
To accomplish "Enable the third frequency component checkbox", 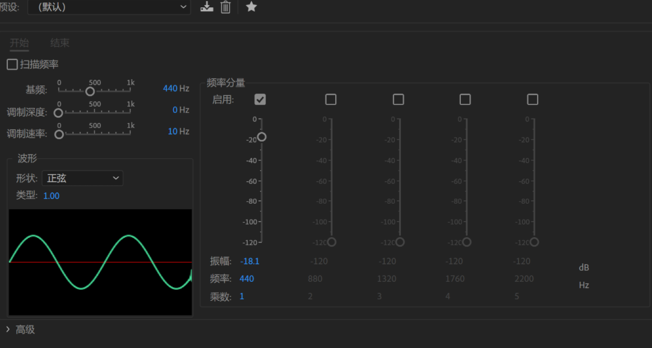I will [398, 99].
